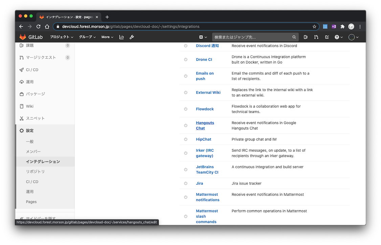Open Wiki from the left sidebar

tap(30, 106)
